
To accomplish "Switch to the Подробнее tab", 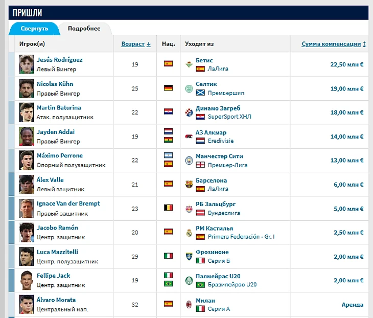I will click(84, 29).
